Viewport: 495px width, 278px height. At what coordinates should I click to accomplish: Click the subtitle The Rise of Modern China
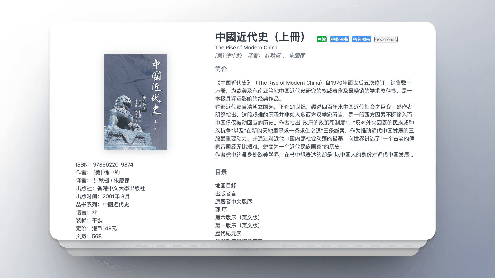246,48
